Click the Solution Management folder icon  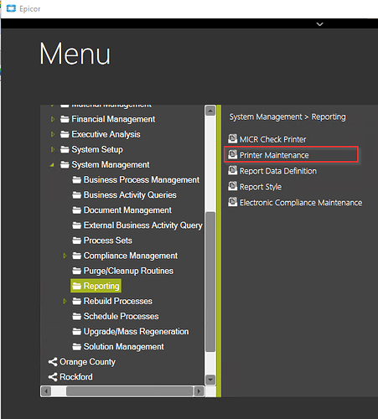click(76, 347)
